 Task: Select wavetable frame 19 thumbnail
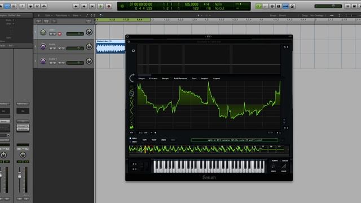click(280, 149)
